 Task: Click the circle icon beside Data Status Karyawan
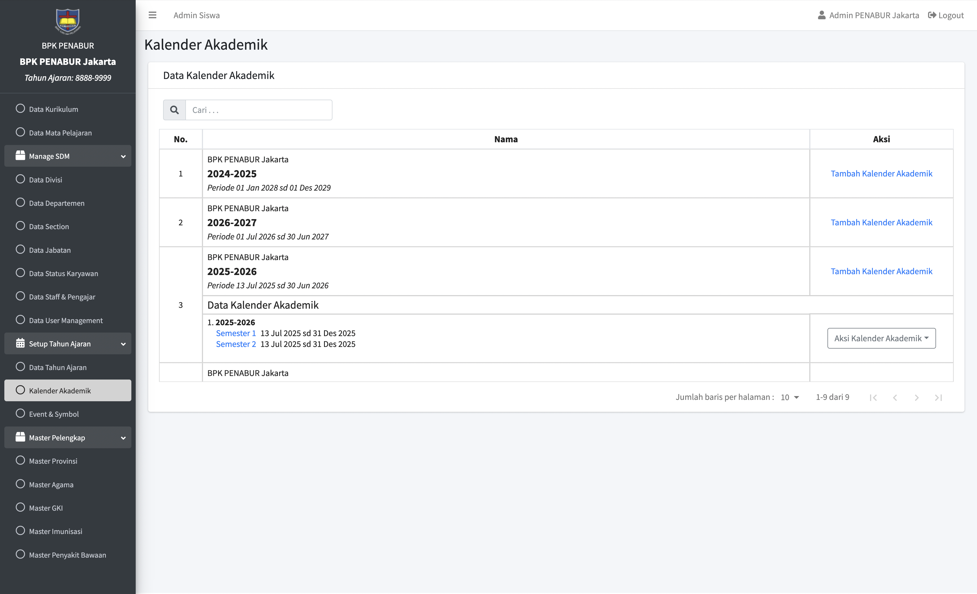[x=20, y=273]
